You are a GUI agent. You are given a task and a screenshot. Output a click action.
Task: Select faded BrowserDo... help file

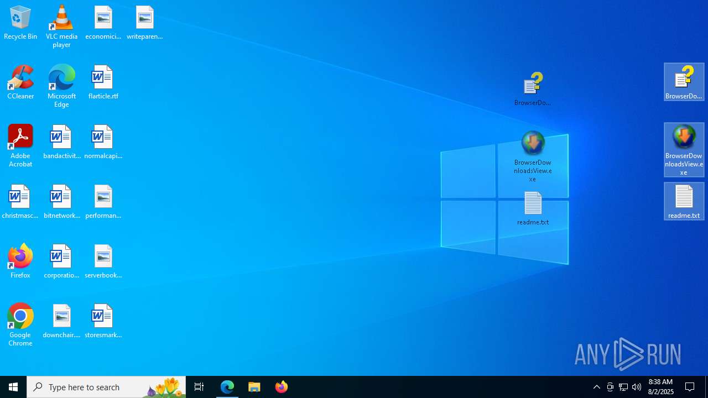click(x=533, y=89)
